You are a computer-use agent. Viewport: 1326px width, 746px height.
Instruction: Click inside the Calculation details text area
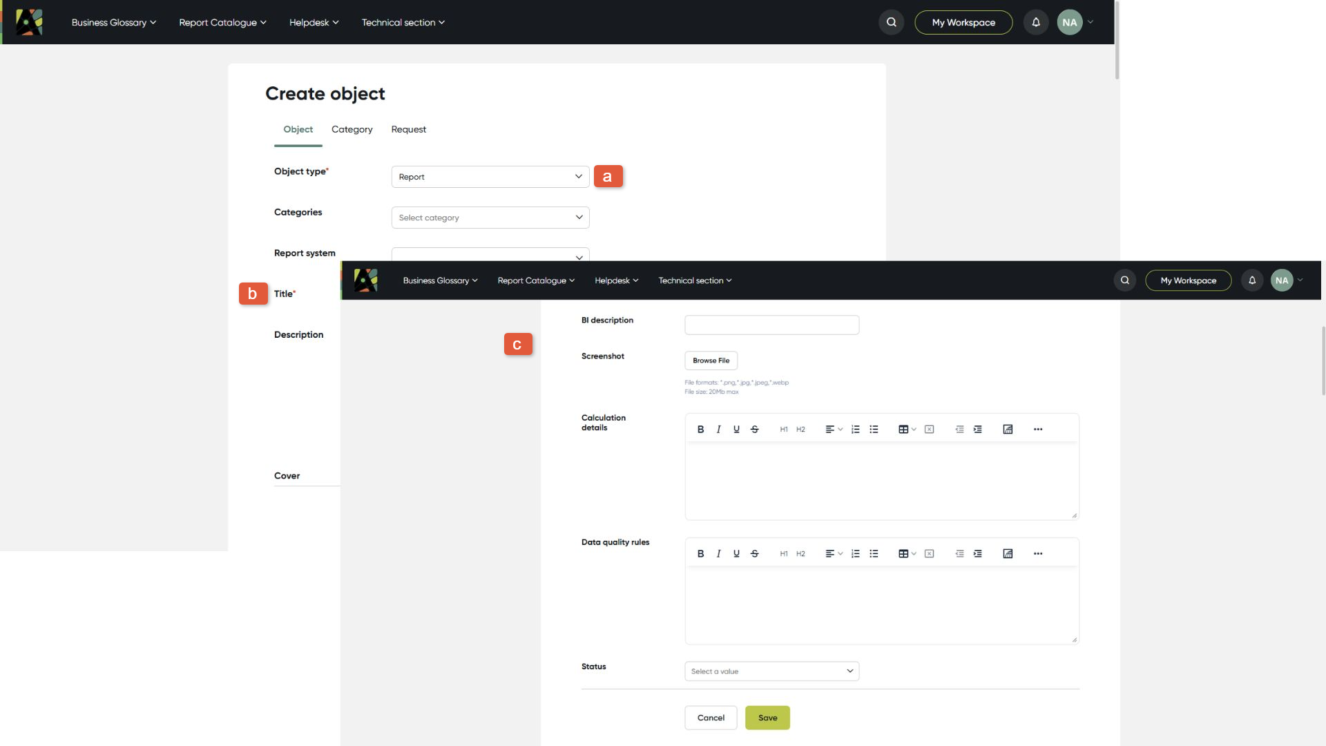click(x=881, y=481)
